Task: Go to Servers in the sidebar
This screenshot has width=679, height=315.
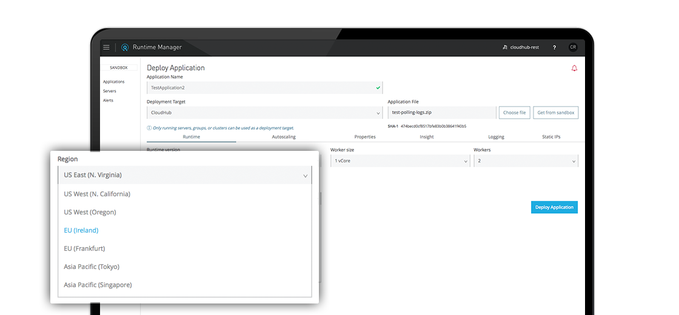Action: tap(110, 91)
